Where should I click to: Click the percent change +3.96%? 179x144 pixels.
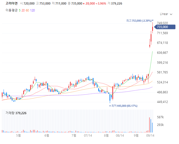point(101,4)
